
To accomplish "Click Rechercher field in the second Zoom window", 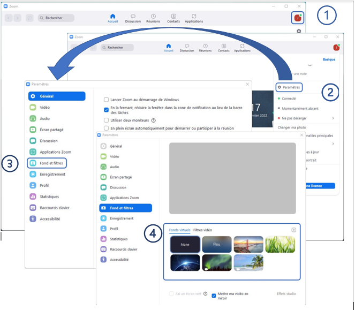I will pyautogui.click(x=117, y=48).
